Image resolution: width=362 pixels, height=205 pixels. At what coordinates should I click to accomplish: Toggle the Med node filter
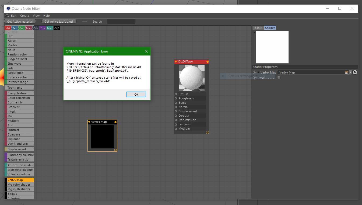tap(50, 28)
